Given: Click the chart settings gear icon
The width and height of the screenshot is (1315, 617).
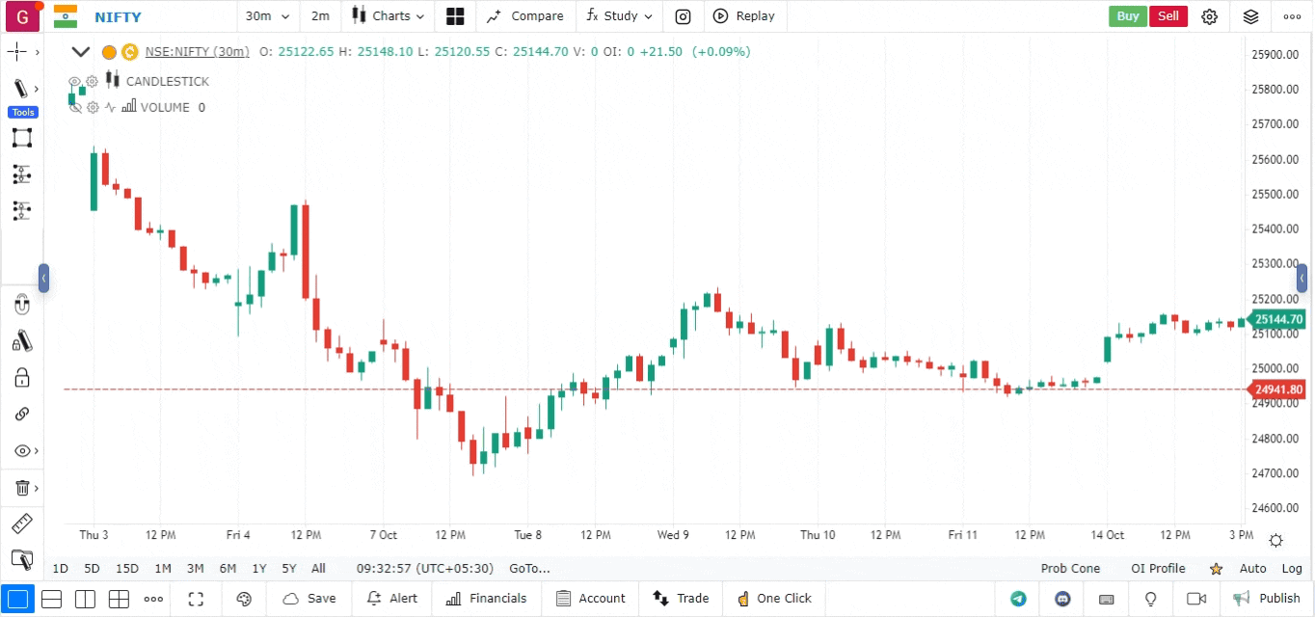Looking at the screenshot, I should pos(1209,16).
